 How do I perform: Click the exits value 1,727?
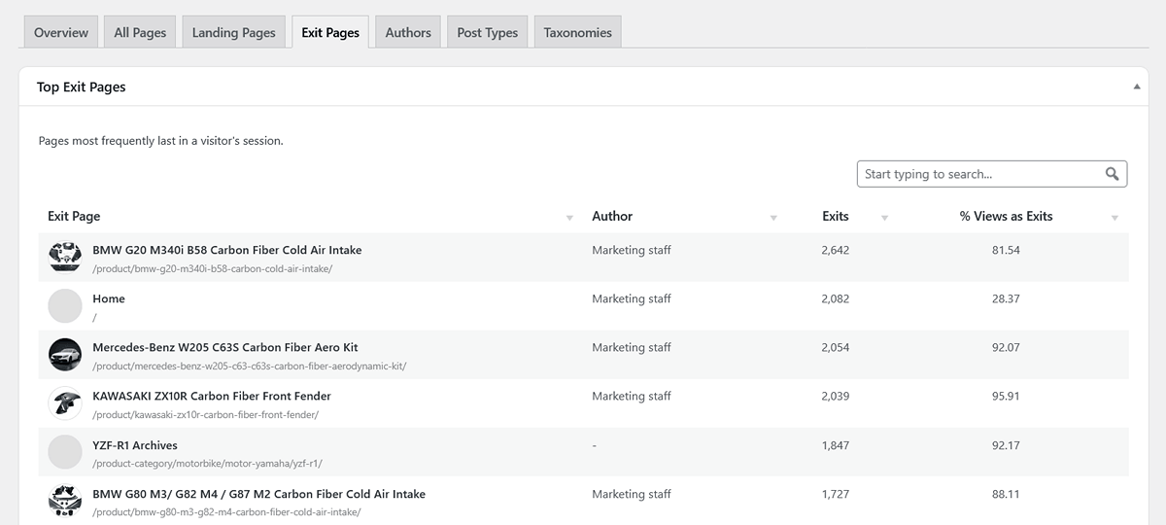(836, 494)
